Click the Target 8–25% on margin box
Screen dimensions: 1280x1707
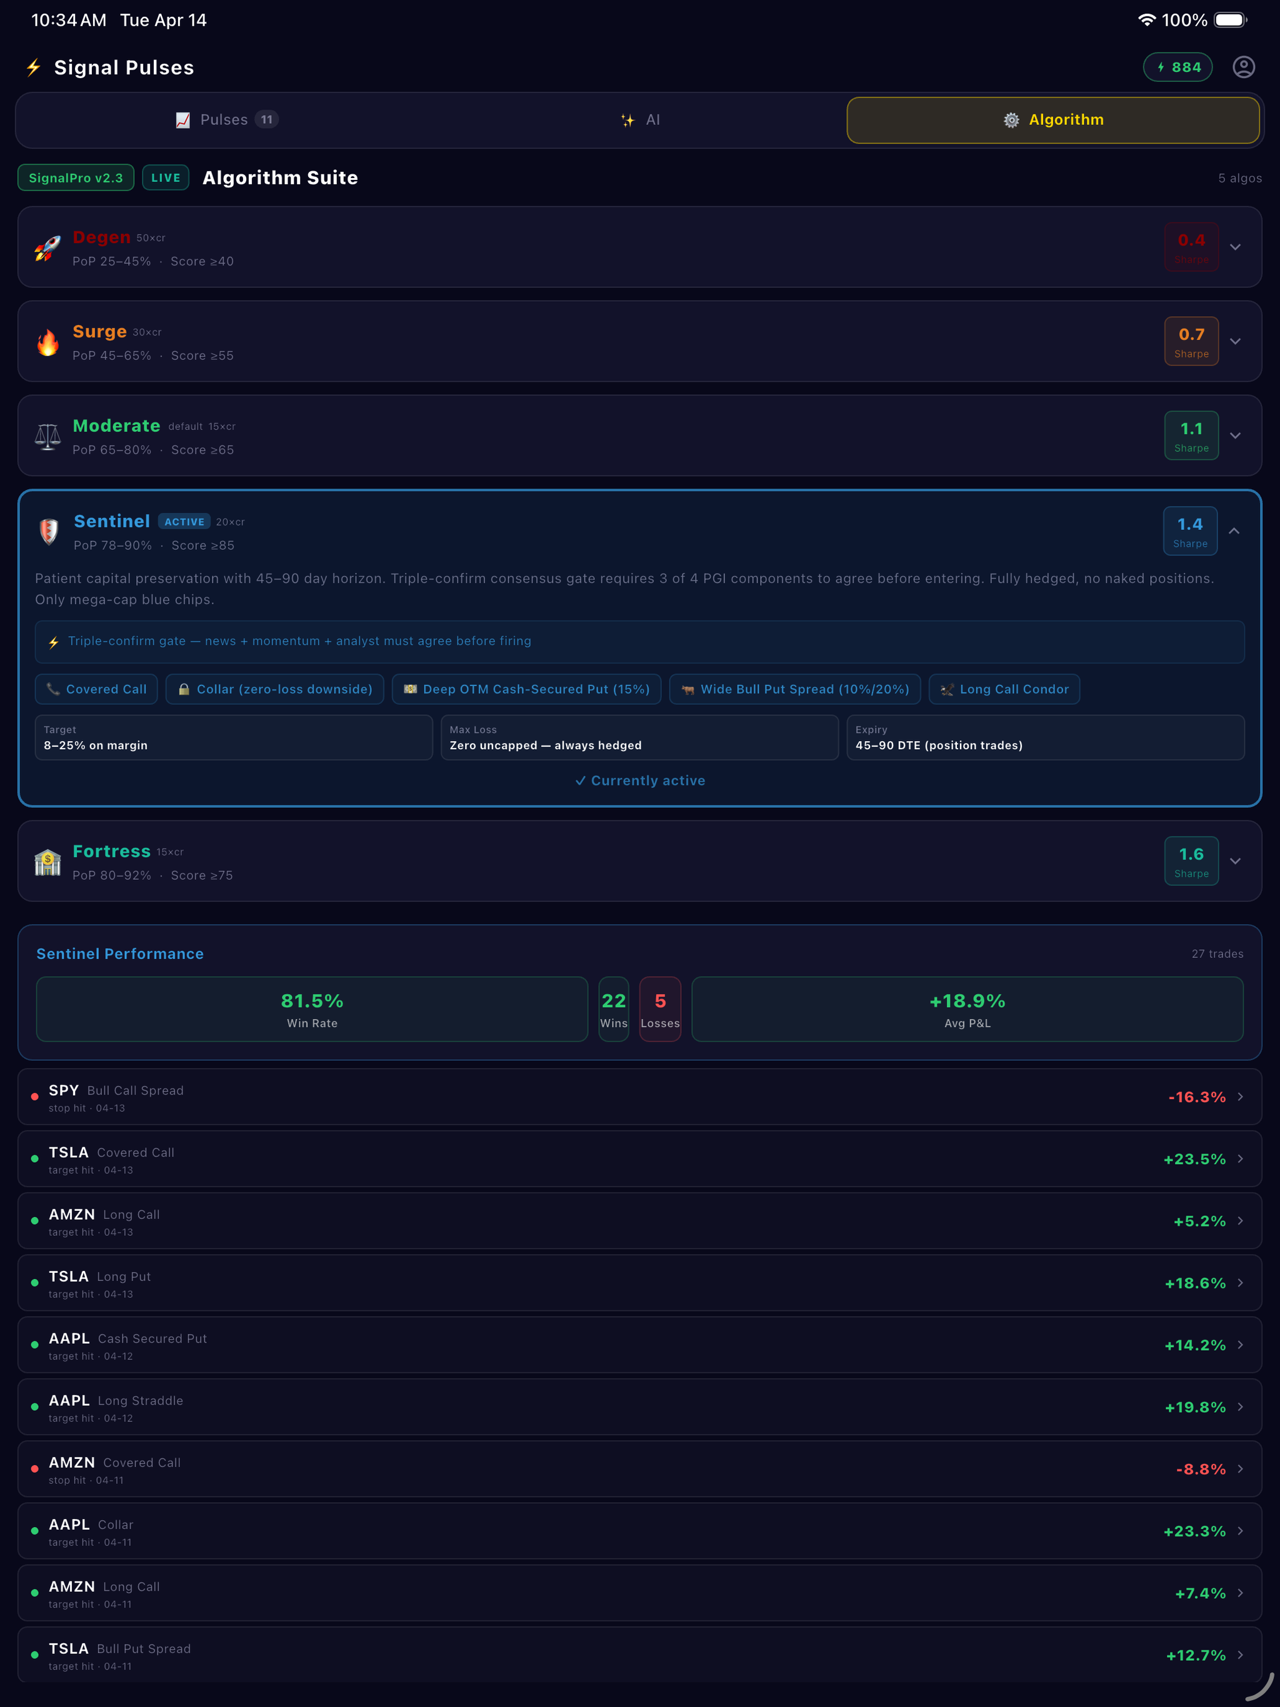tap(234, 738)
